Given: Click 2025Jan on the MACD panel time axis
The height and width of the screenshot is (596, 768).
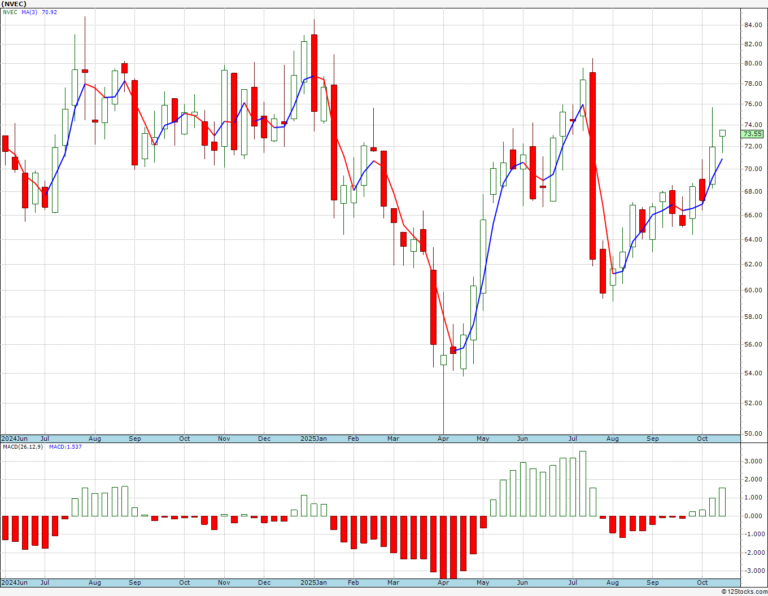Looking at the screenshot, I should (x=313, y=582).
